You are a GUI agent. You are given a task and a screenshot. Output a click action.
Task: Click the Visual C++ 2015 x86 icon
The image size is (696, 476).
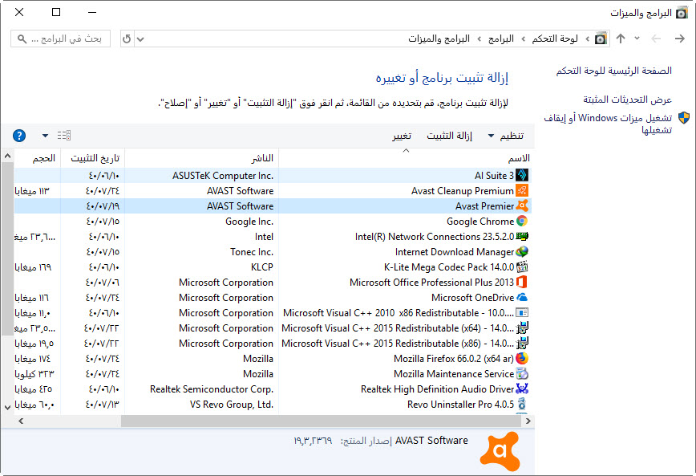tap(522, 343)
